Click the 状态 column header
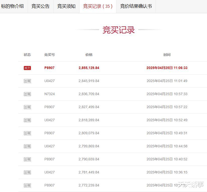207x192 pixels. click(27, 55)
